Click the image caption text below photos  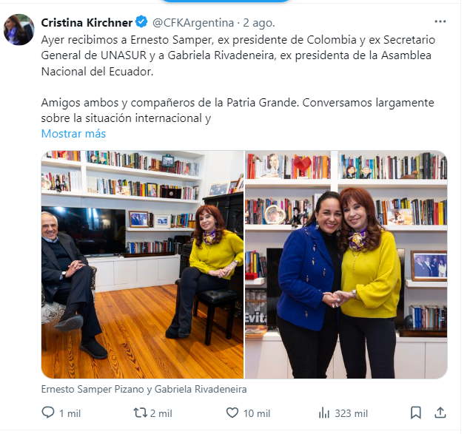tap(144, 389)
